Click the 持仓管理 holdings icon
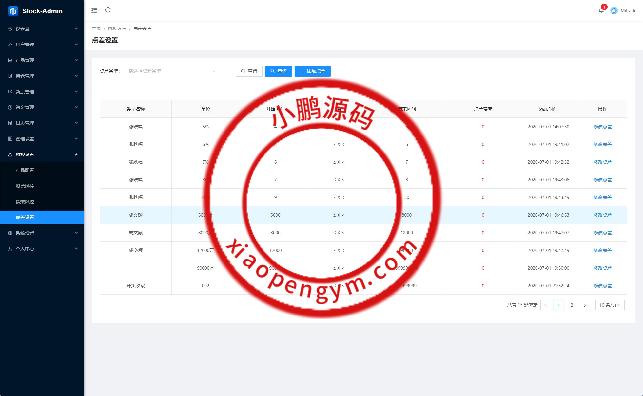643x396 pixels. [10, 76]
